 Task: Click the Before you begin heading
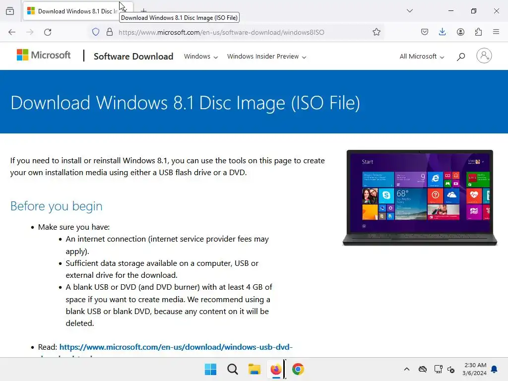[x=57, y=206]
